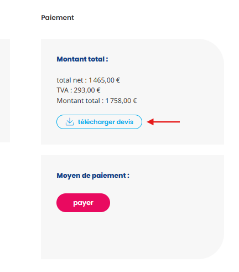Click the word devis in the download button

(125, 122)
